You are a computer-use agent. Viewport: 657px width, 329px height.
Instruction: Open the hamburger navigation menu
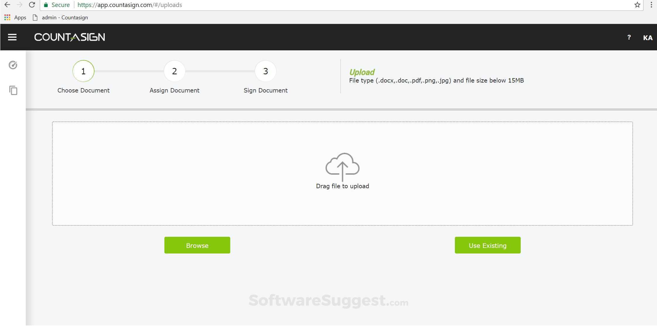point(12,37)
